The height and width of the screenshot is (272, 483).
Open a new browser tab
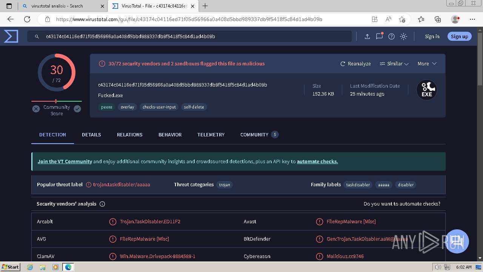pyautogui.click(x=205, y=6)
